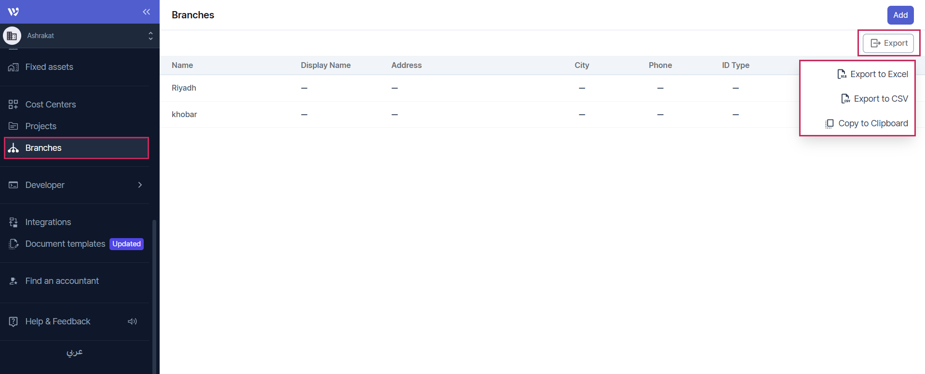This screenshot has width=925, height=374.
Task: Open the Riyadh branch row
Action: 184,88
